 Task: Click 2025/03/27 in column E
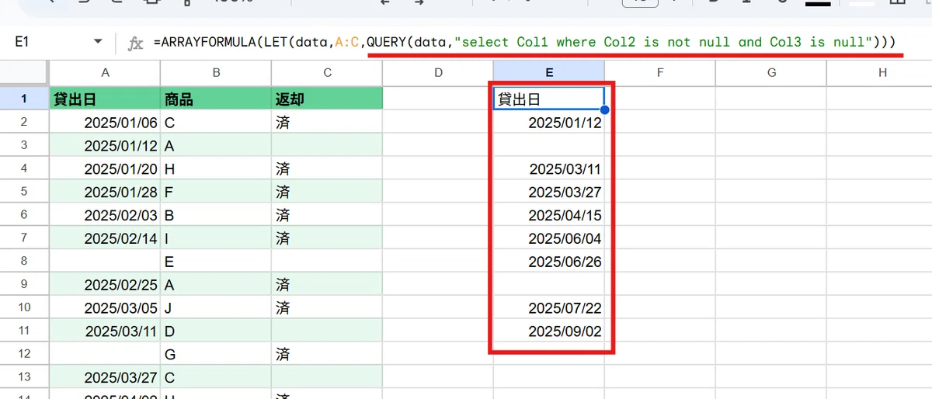tap(549, 192)
